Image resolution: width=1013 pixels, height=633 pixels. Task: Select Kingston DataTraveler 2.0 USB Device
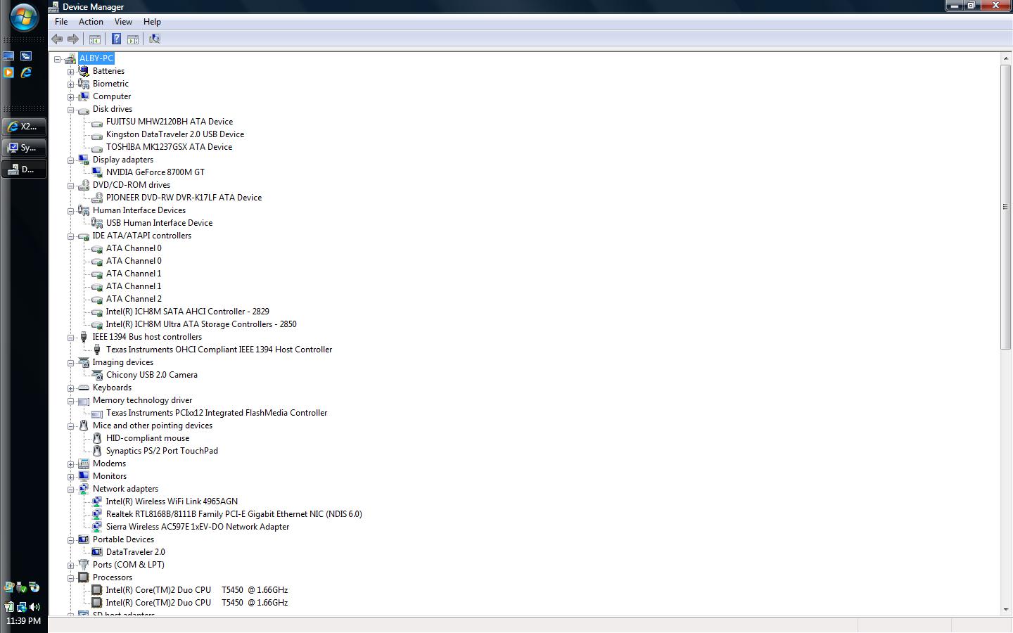(x=175, y=134)
